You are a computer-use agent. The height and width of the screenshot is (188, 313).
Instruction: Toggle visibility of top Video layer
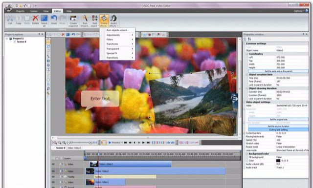point(53,164)
